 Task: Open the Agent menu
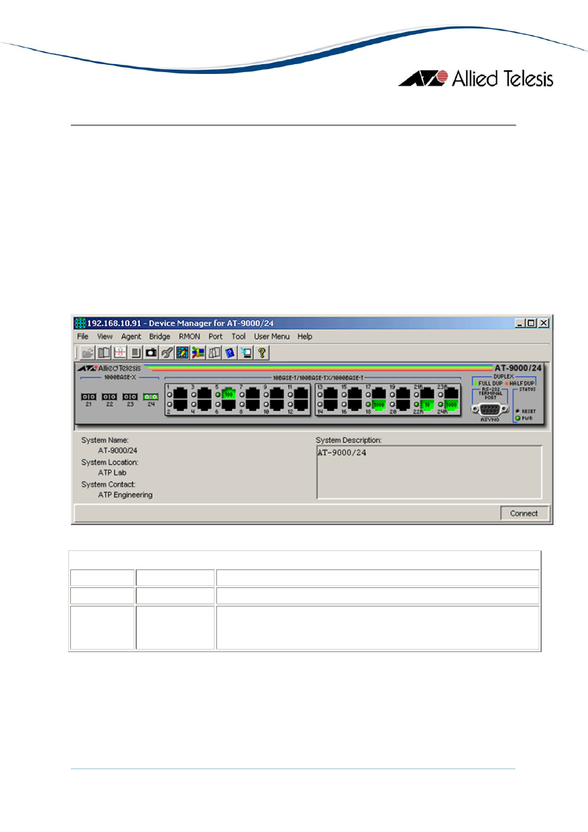click(x=131, y=336)
